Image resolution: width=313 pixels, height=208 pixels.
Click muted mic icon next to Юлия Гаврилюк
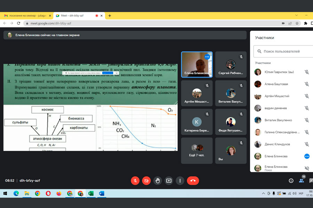(x=307, y=72)
